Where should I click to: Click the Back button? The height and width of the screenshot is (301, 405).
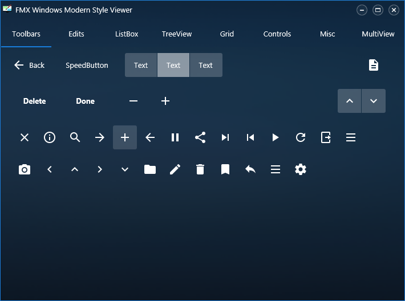point(29,65)
